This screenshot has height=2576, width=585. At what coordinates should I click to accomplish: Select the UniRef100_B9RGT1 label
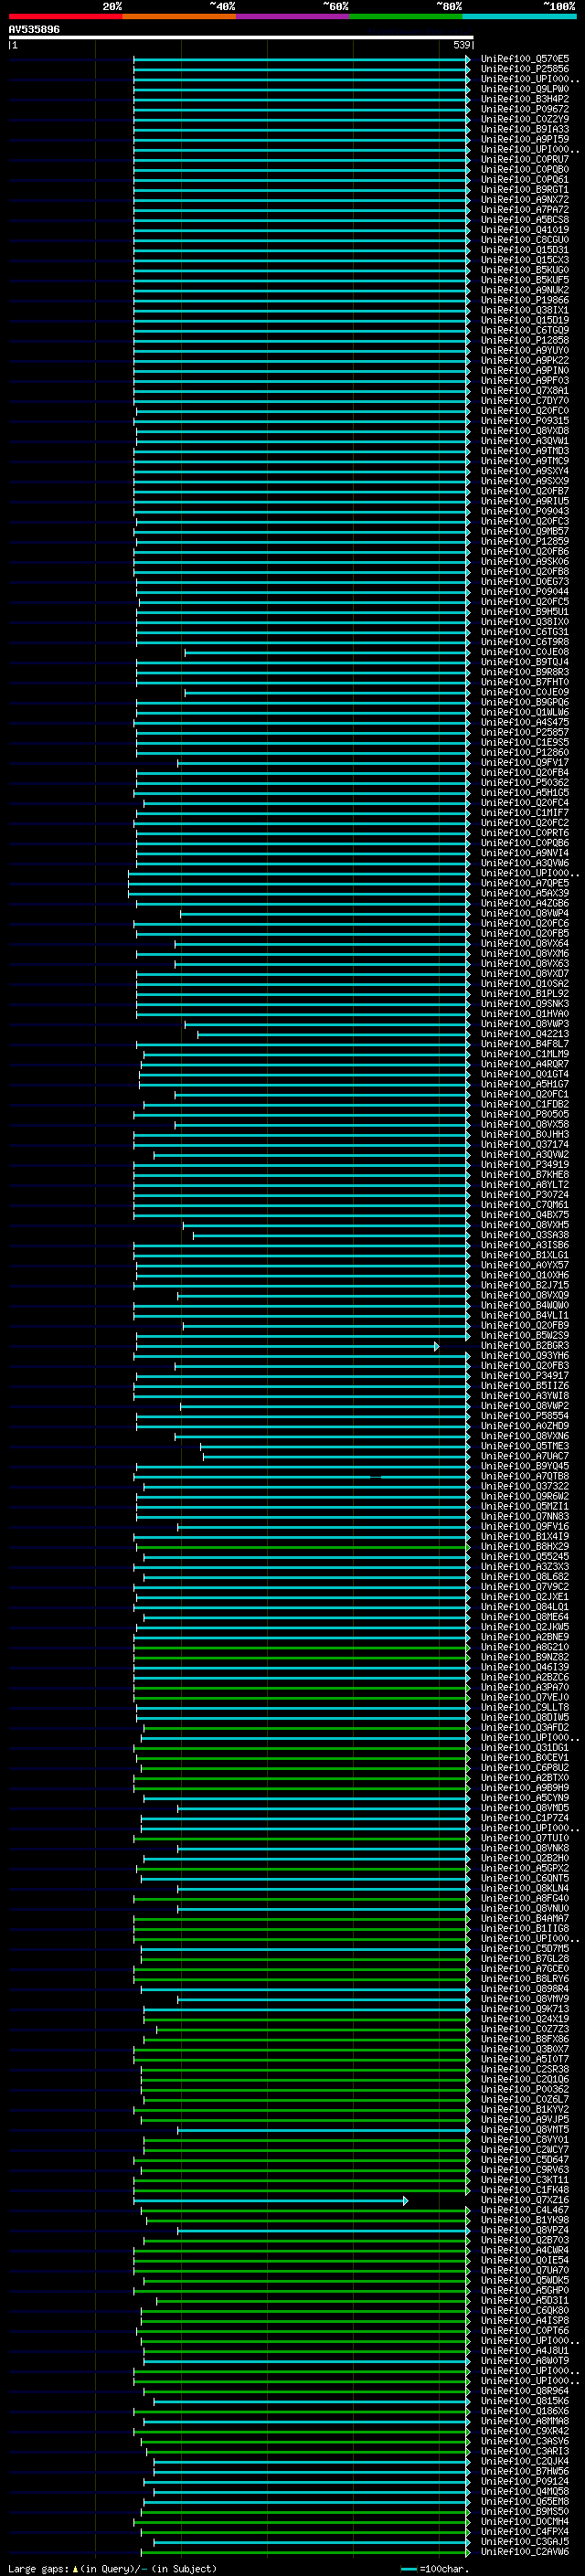(x=525, y=190)
